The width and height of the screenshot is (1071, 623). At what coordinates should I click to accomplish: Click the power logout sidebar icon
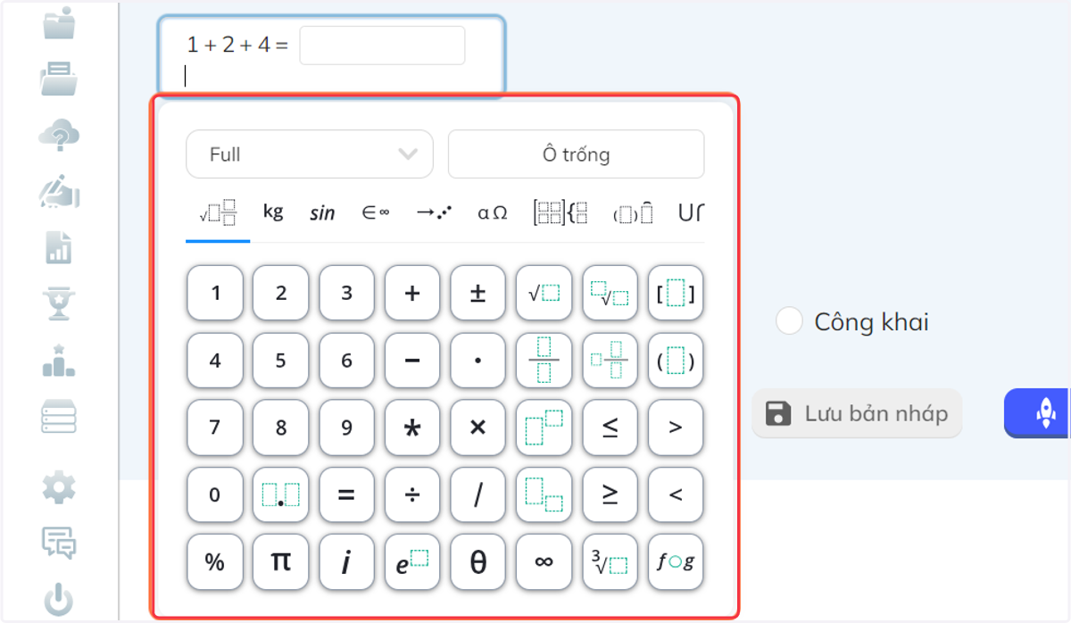coord(59,599)
